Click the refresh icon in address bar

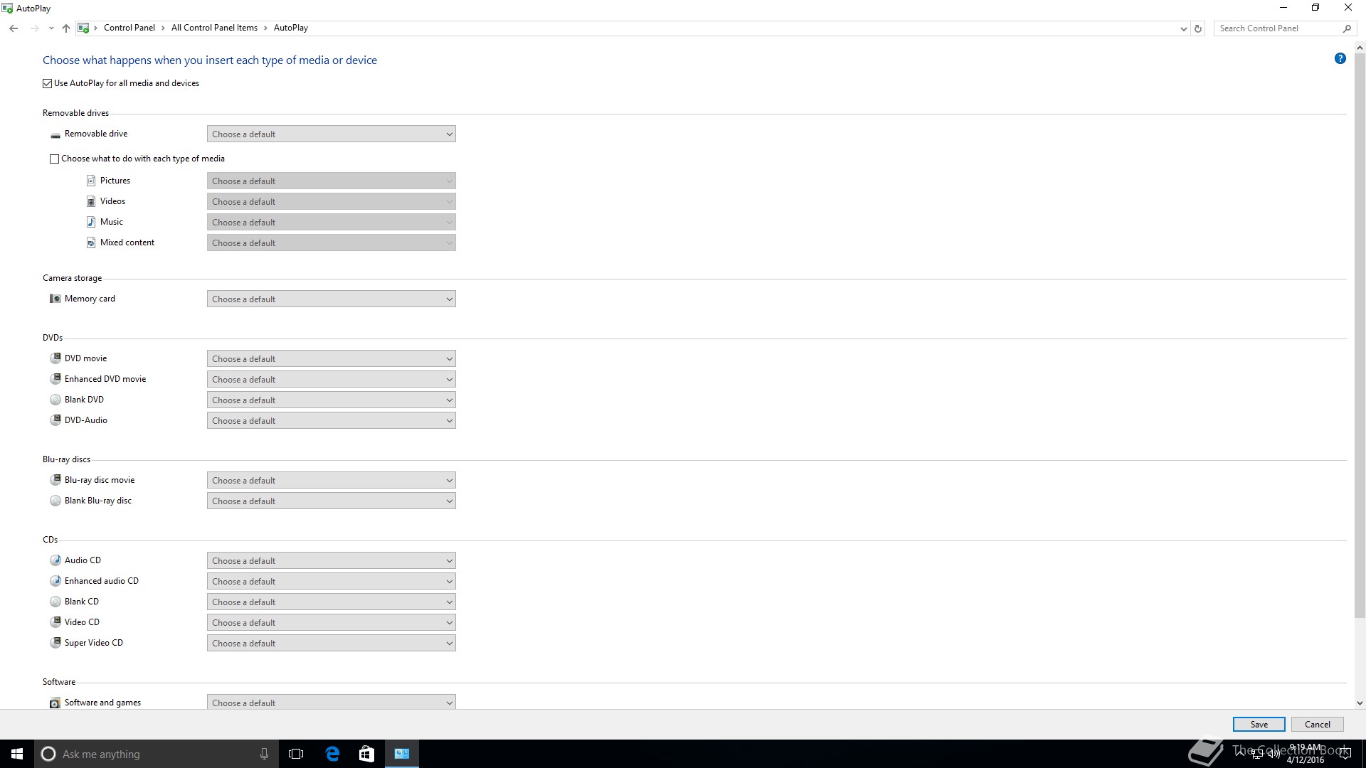1198,28
